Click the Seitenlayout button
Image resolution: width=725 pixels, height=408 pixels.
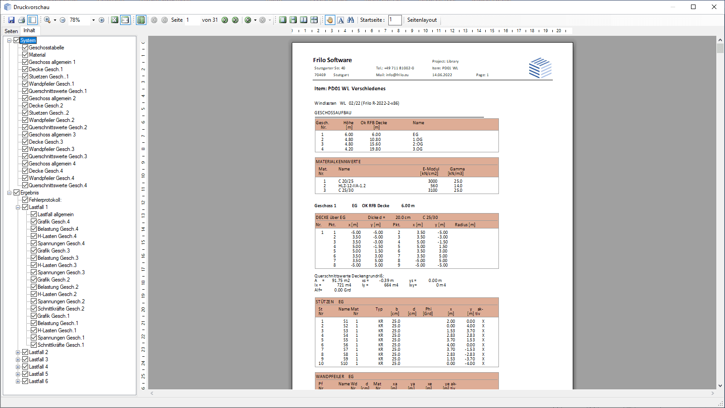[x=422, y=20]
